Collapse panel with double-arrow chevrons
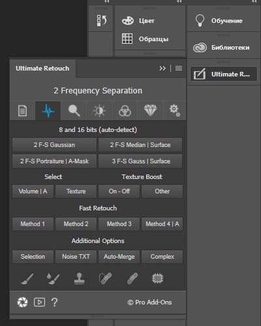This screenshot has width=261, height=326. [162, 69]
